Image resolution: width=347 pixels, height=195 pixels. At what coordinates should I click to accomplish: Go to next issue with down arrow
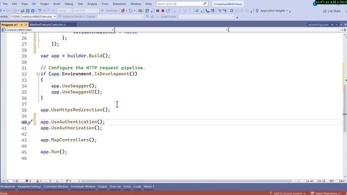point(57,181)
